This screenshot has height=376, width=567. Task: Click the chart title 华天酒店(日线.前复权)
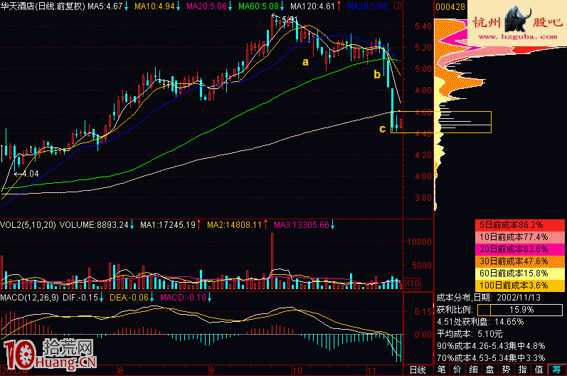tap(43, 6)
